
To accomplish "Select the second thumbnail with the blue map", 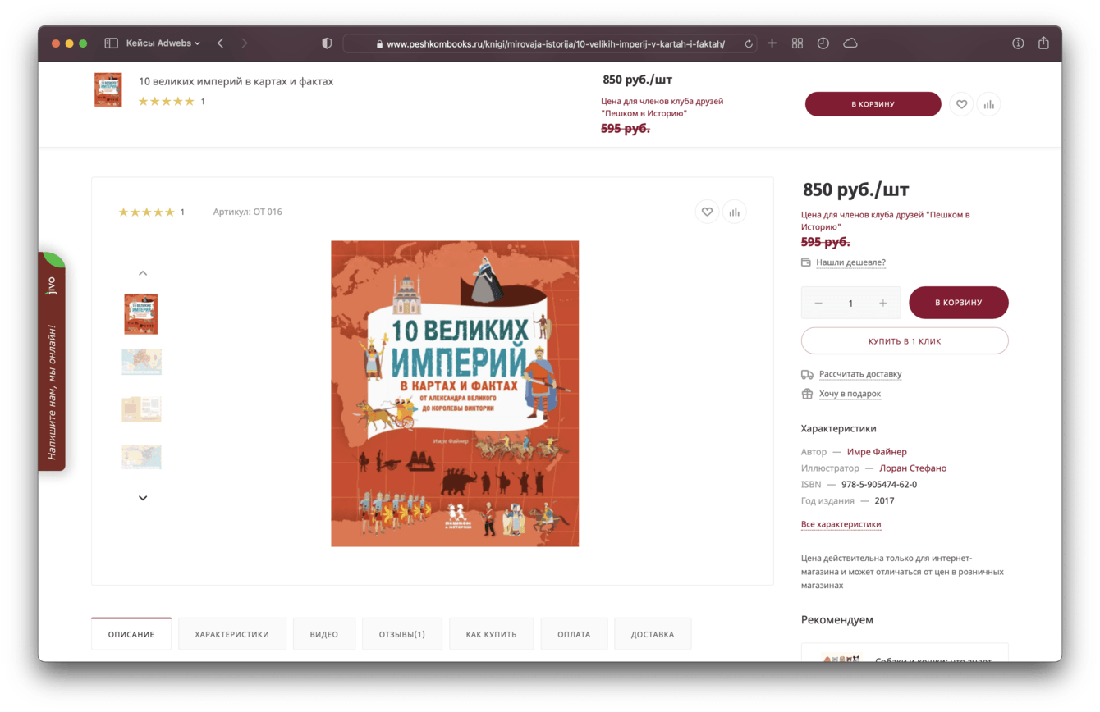I will click(x=141, y=362).
